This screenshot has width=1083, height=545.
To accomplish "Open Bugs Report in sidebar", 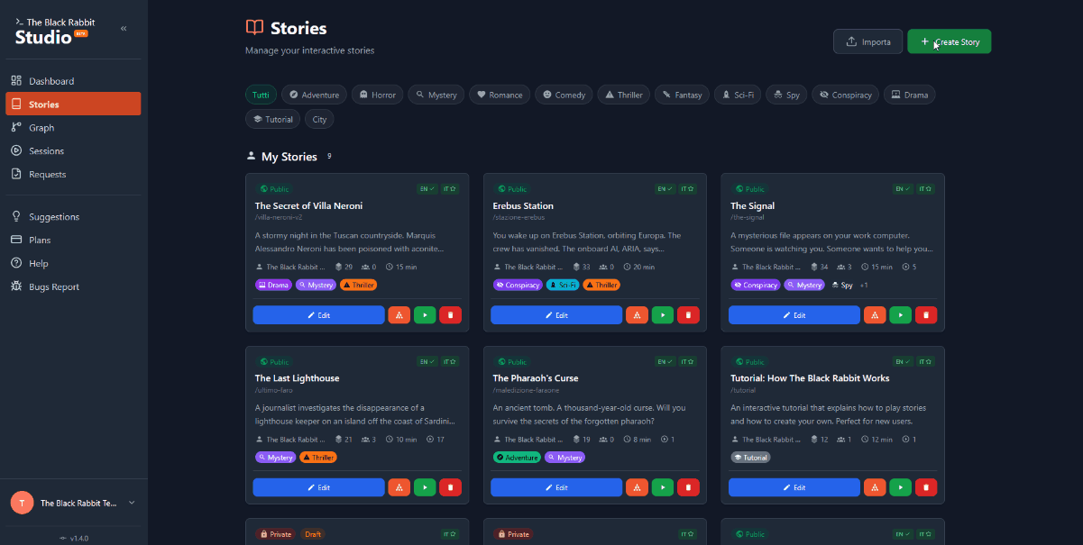I will tap(73, 287).
